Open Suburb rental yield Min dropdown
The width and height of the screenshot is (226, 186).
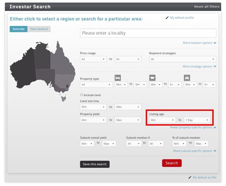pos(87,143)
